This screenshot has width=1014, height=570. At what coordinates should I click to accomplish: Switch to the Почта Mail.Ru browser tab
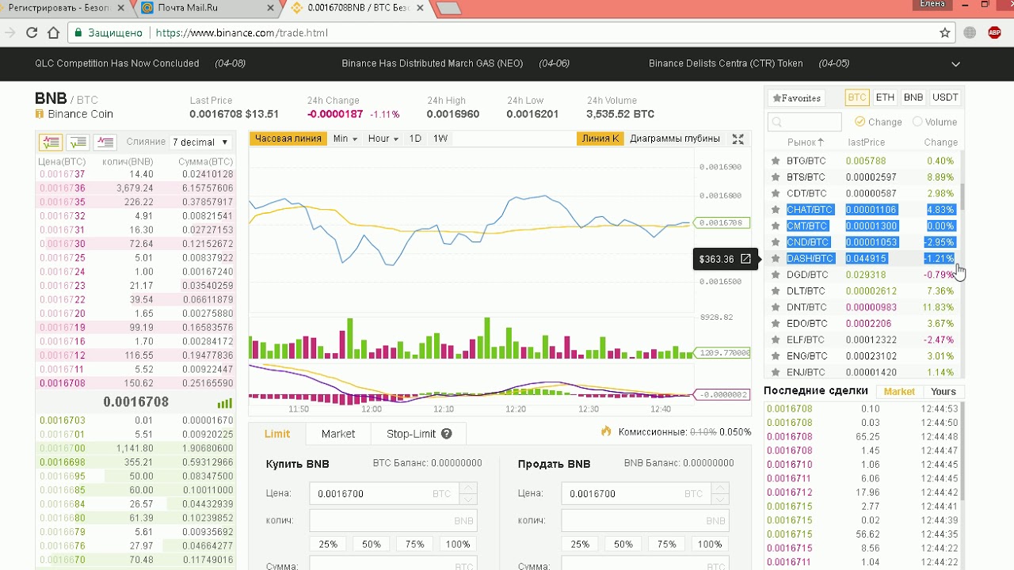pos(208,8)
